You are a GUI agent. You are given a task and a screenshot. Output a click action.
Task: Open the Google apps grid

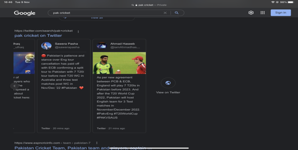(x=262, y=12)
